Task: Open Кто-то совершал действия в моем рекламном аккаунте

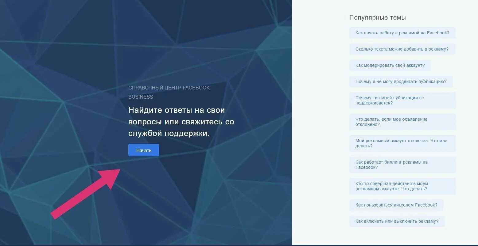Action: pyautogui.click(x=402, y=186)
